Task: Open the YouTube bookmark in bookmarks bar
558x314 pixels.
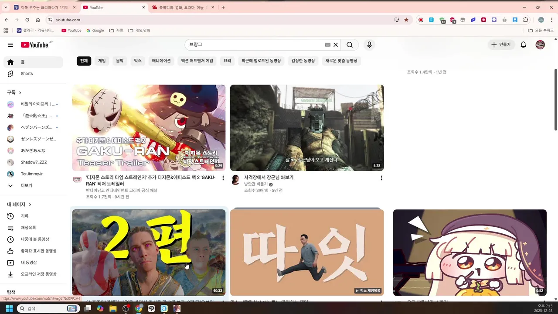Action: [71, 31]
